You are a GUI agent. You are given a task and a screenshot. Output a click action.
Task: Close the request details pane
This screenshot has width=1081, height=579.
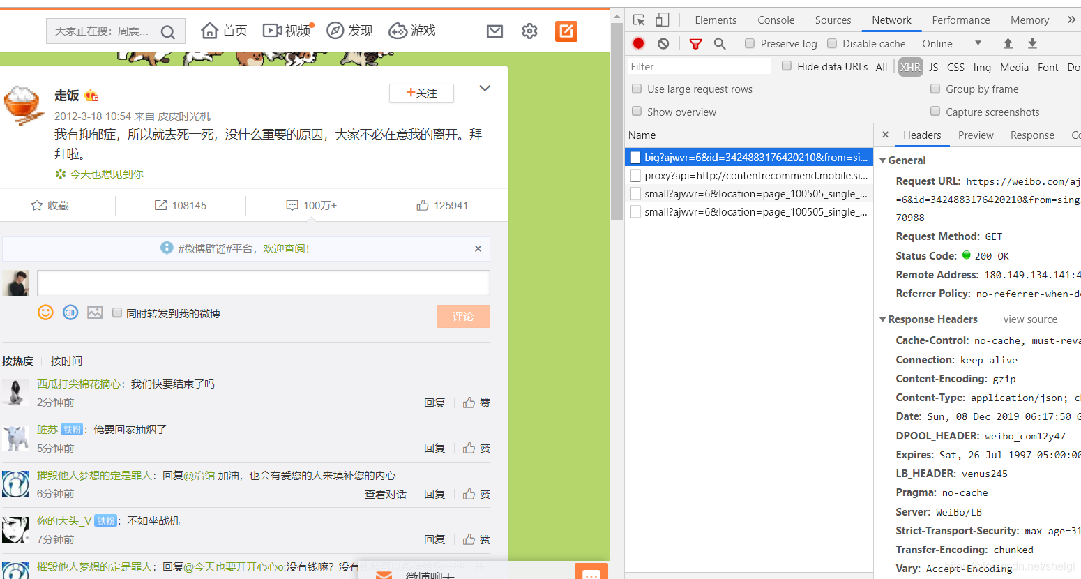tap(885, 135)
